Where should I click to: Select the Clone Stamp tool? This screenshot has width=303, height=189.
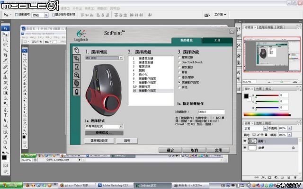[x=5, y=77]
